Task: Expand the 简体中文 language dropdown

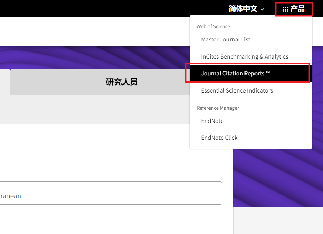Action: [x=246, y=9]
